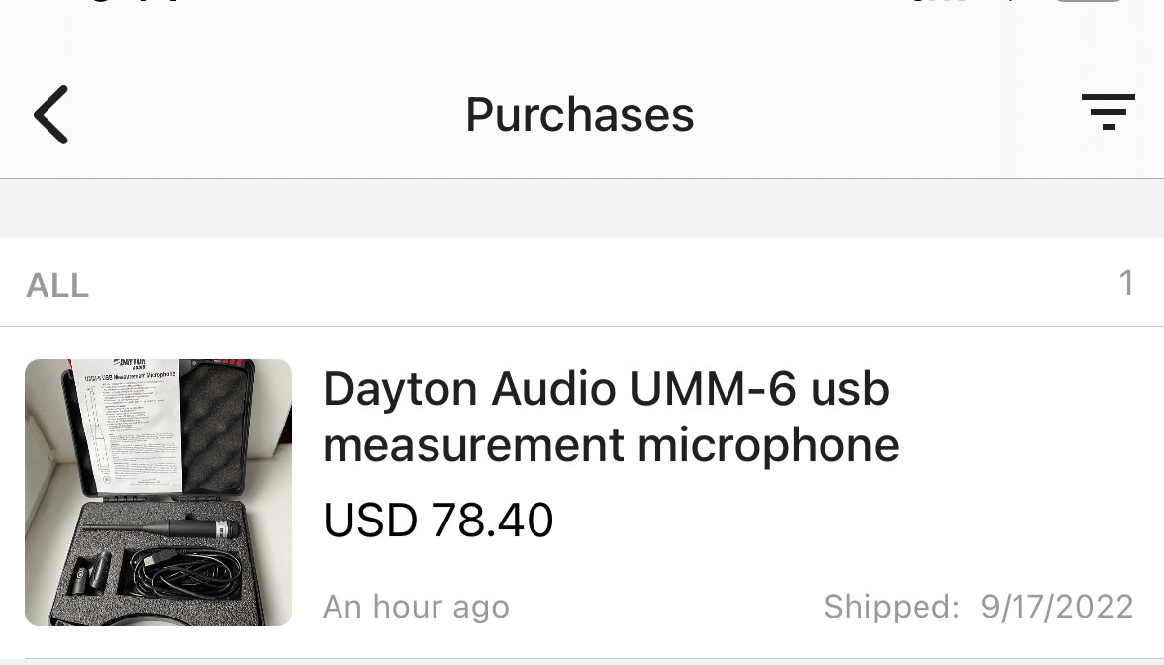The image size is (1164, 665).
Task: Open the microphone case photo thumbnail
Action: (158, 493)
